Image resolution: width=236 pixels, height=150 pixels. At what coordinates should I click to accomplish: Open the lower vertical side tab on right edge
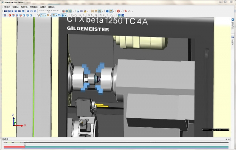click(x=233, y=42)
